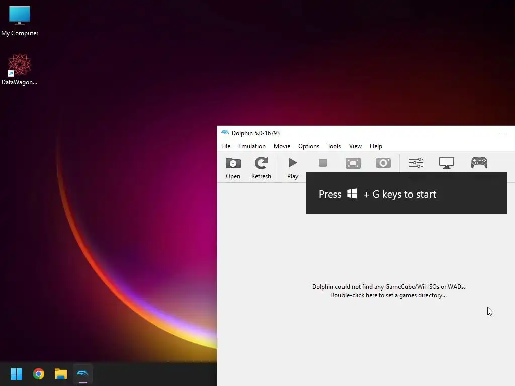The width and height of the screenshot is (515, 386).
Task: Open the View menu
Action: 355,146
